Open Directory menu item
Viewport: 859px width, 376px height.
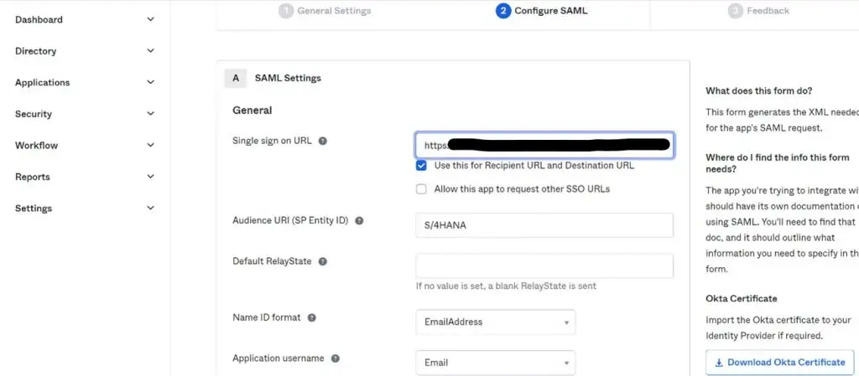point(35,51)
